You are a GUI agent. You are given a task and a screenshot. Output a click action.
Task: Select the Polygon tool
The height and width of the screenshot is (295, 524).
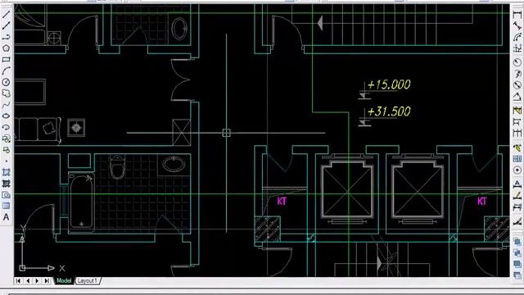[6, 48]
